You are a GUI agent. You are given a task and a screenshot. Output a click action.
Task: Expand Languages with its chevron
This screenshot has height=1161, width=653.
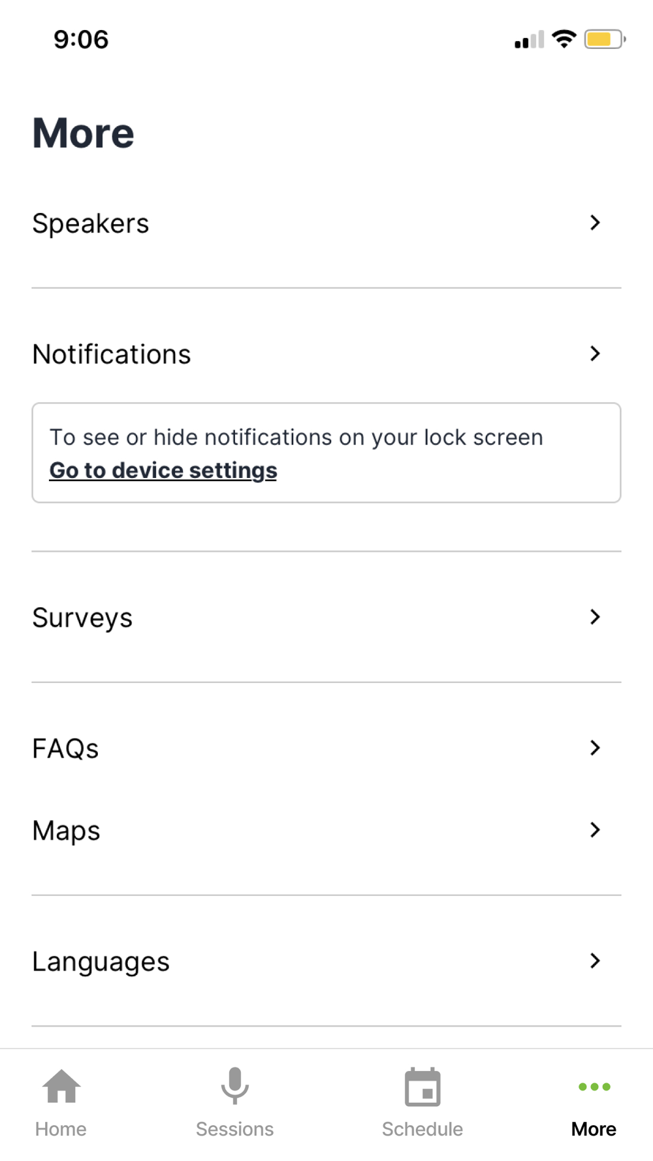click(595, 961)
